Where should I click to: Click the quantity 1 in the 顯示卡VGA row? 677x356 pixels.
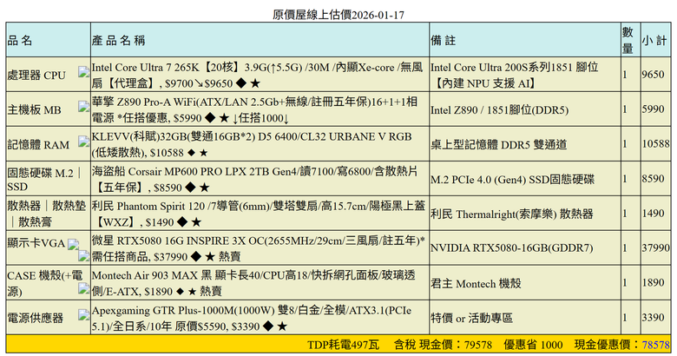624,248
